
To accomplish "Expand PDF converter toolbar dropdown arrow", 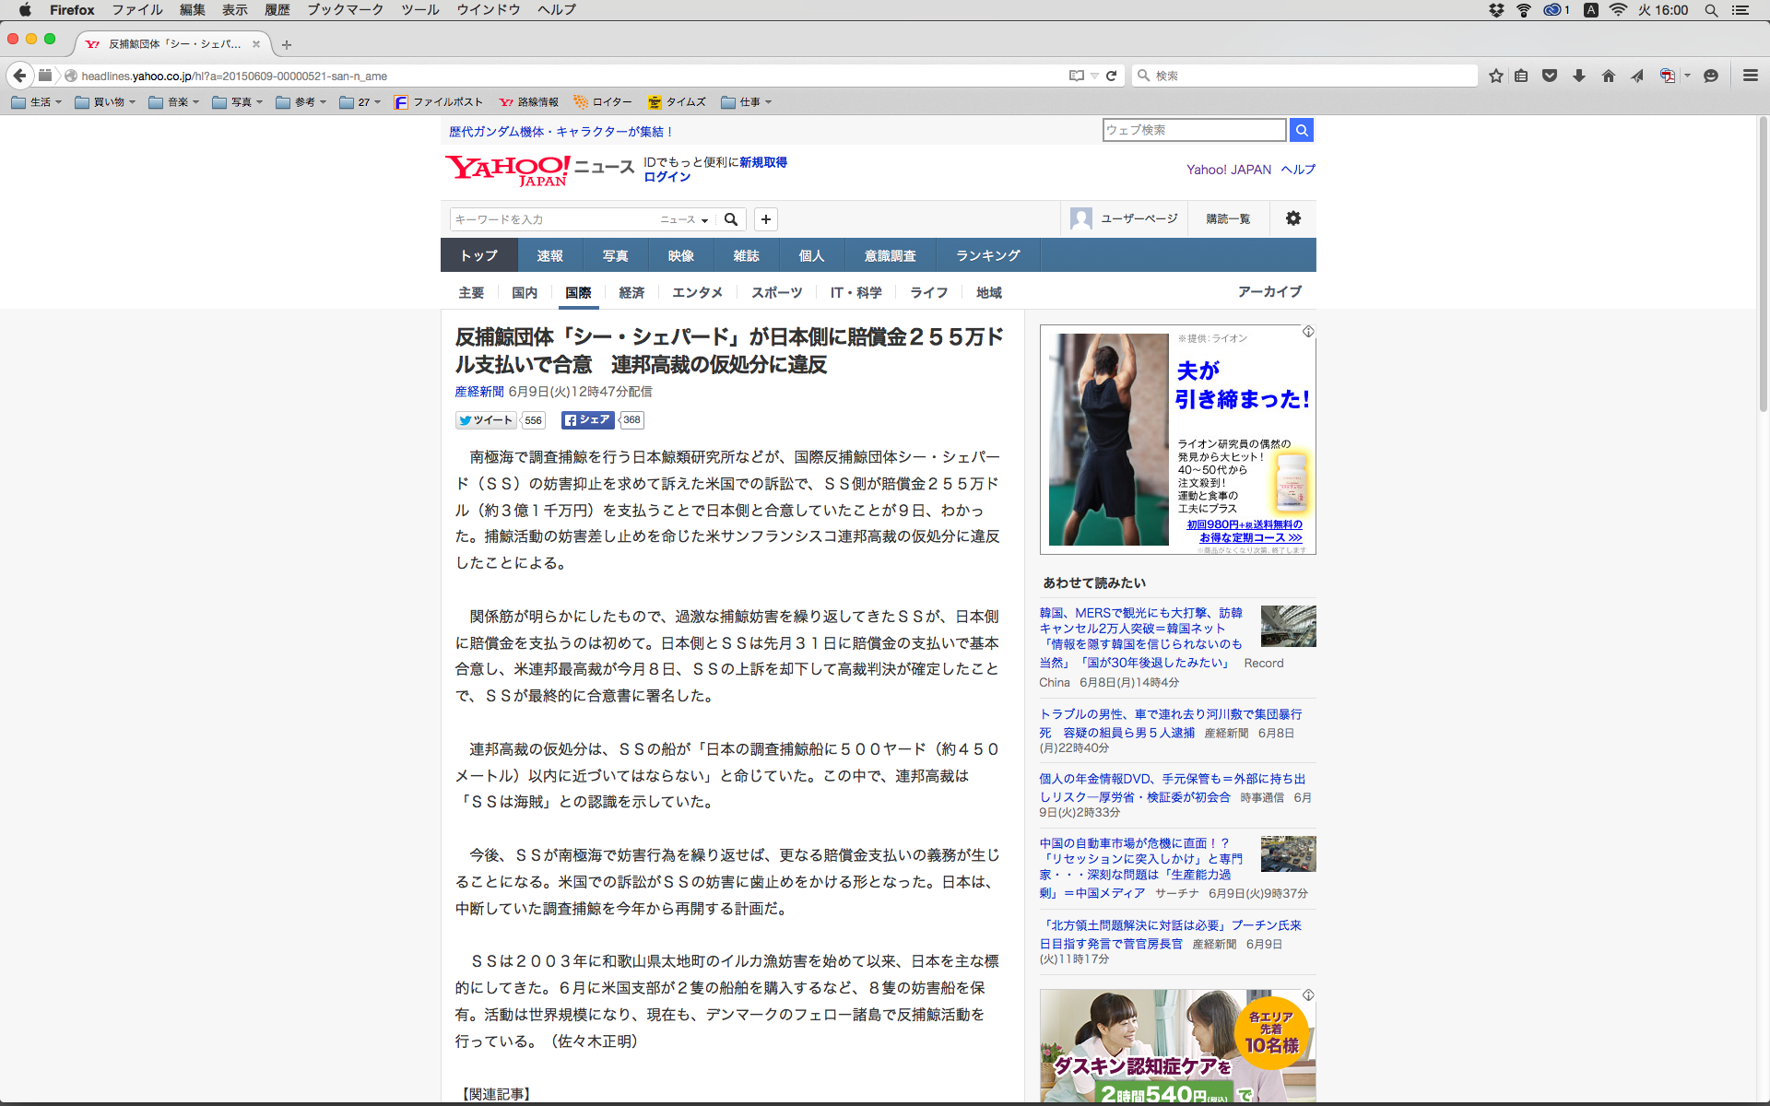I will pyautogui.click(x=1687, y=76).
